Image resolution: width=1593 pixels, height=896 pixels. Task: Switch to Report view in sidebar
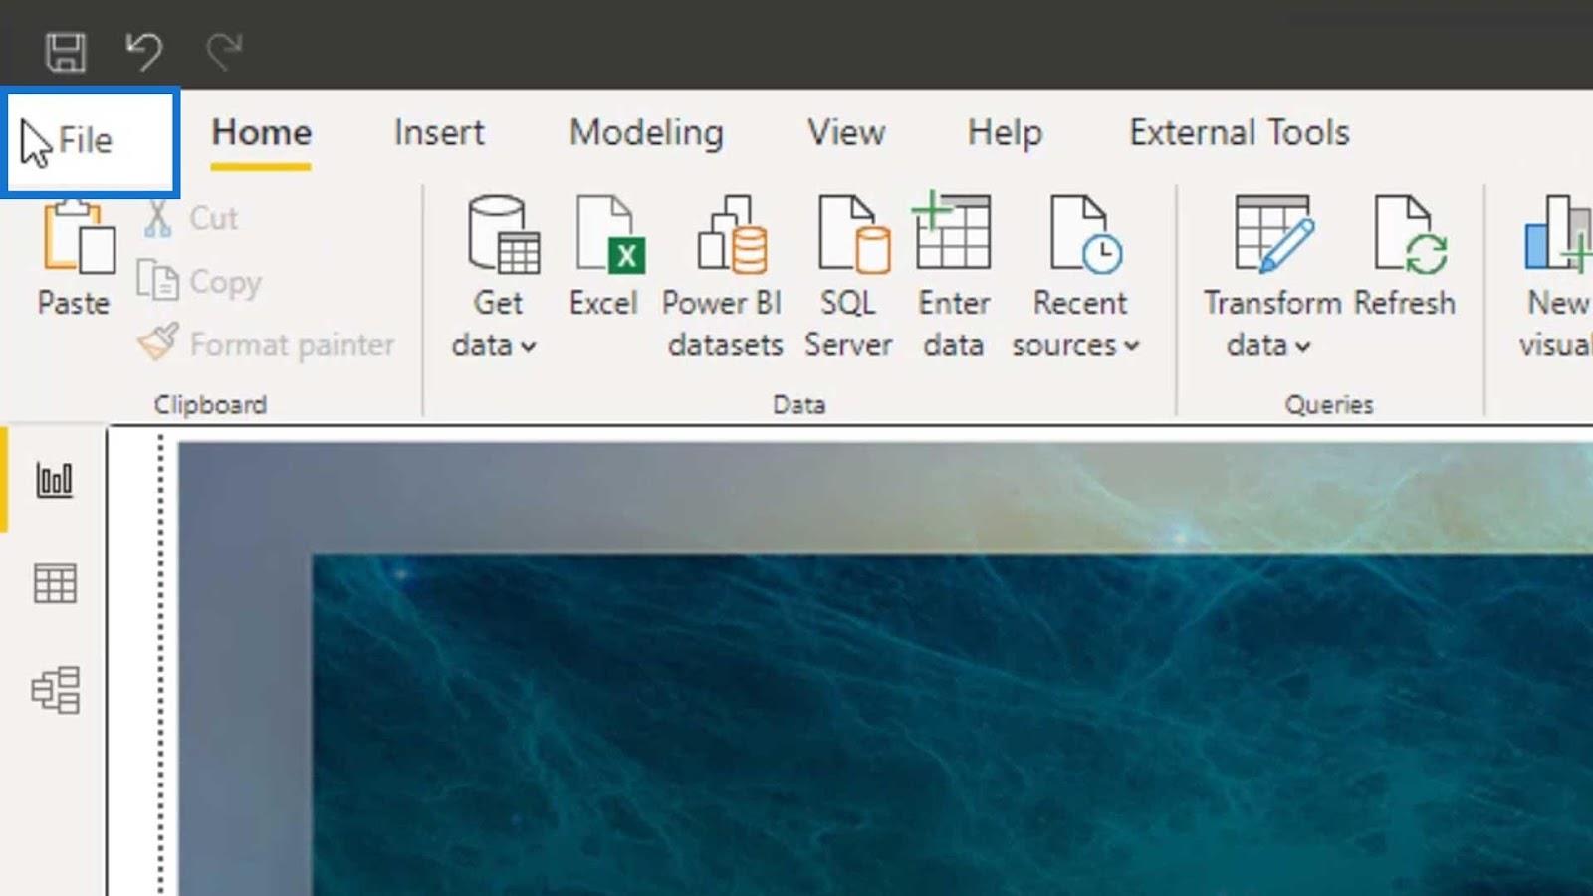click(55, 480)
